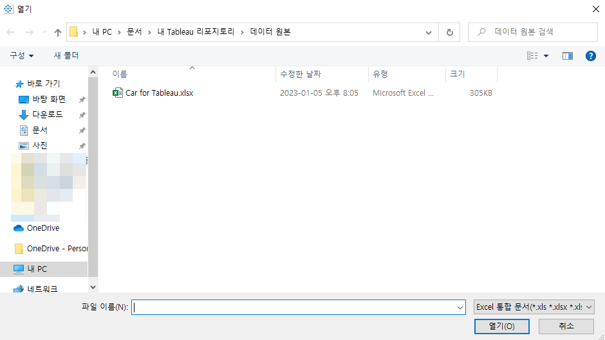
Task: Focus the 데이터 원본 검색 search box
Action: 533,32
